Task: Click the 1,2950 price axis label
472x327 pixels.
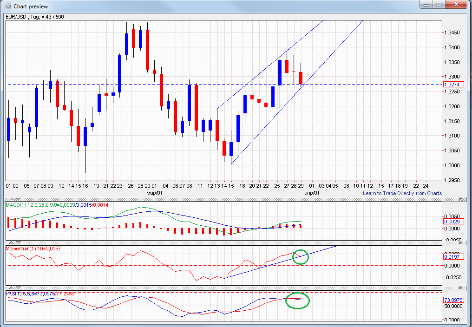Action: (452, 180)
